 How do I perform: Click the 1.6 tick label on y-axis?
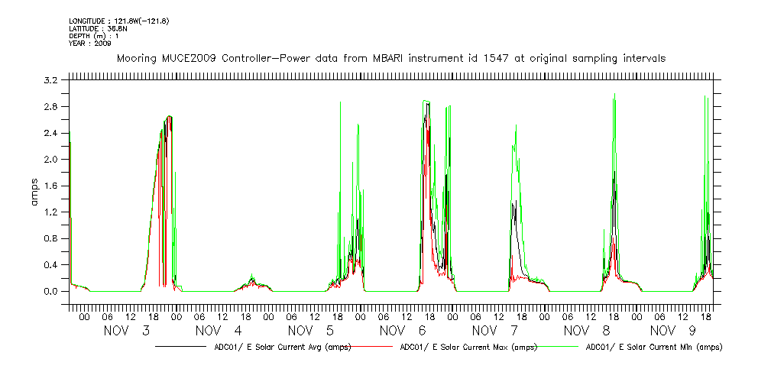point(51,186)
